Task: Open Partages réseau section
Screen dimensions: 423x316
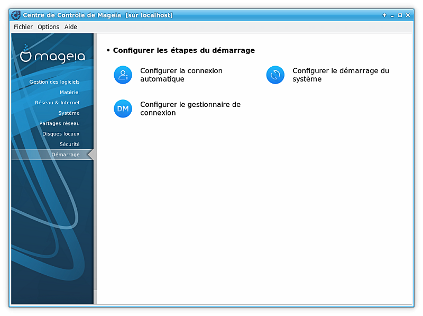Action: point(59,123)
